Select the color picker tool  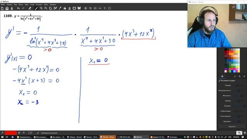tap(60, 8)
